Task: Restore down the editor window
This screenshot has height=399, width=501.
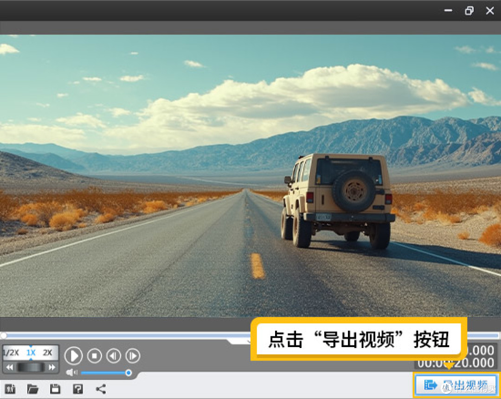Action: tap(469, 11)
